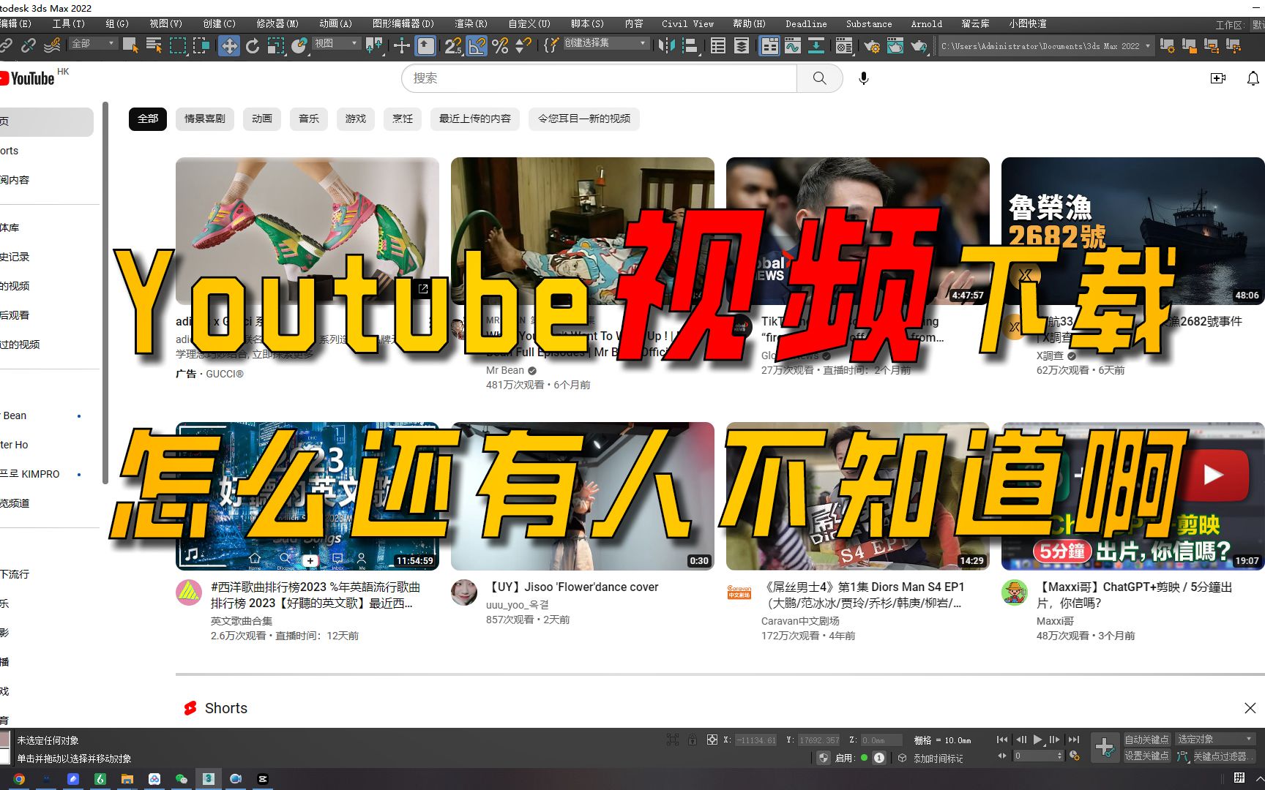This screenshot has width=1265, height=790.
Task: Click the Select and Place tool icon
Action: coord(299,45)
